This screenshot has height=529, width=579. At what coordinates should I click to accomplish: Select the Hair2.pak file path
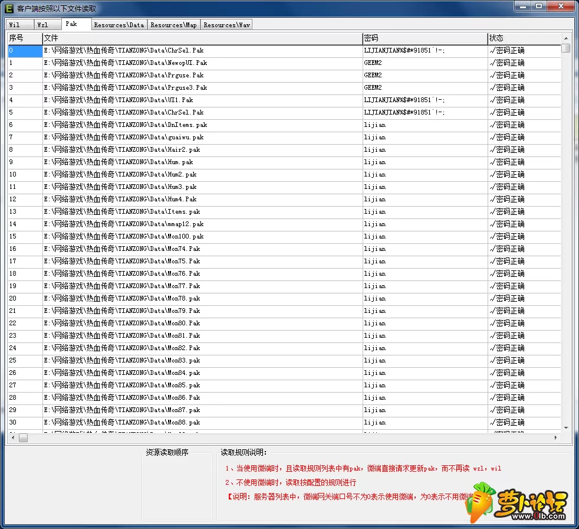[x=122, y=150]
